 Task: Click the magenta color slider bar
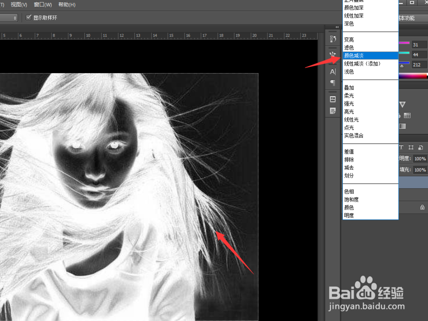[x=404, y=43]
